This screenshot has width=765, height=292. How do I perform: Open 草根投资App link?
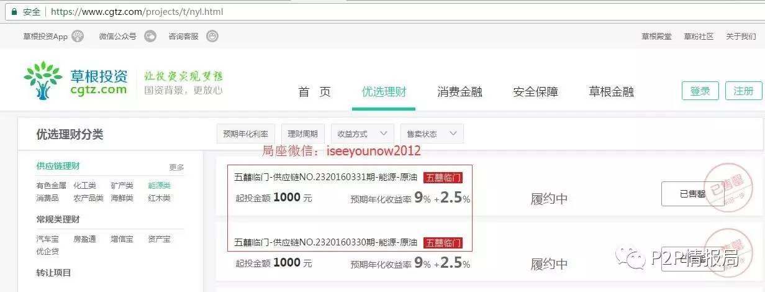pos(45,37)
